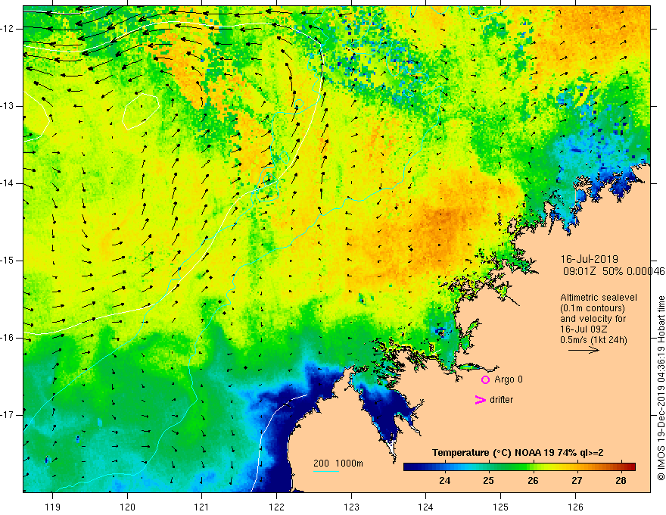Click the cyan 200 1000m depth contour line sample

tap(326, 471)
